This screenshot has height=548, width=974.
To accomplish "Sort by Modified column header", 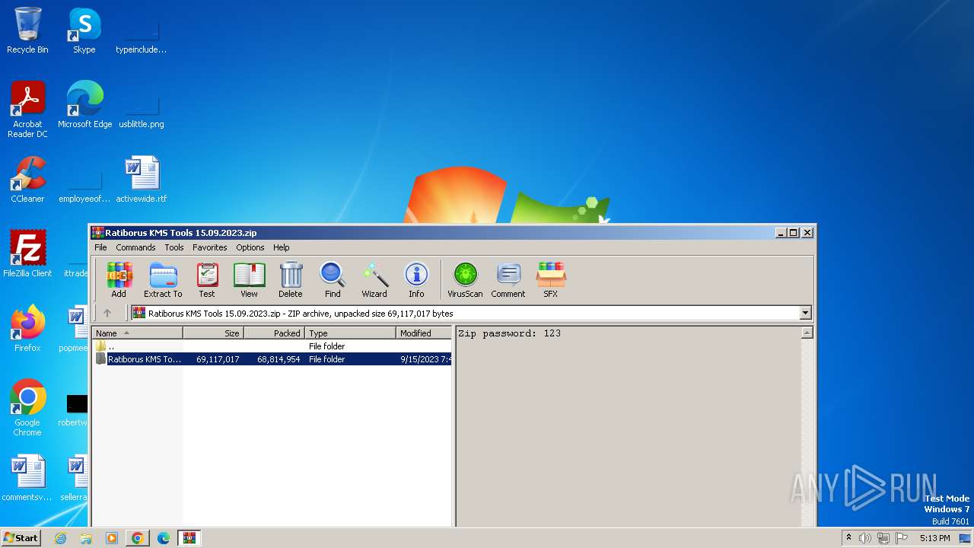I will pos(424,333).
